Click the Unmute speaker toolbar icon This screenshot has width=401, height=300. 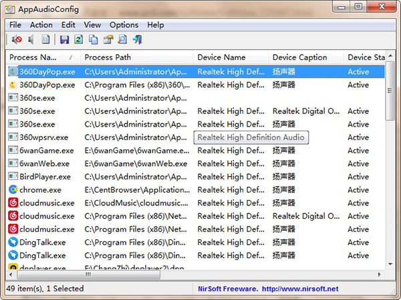(x=31, y=39)
